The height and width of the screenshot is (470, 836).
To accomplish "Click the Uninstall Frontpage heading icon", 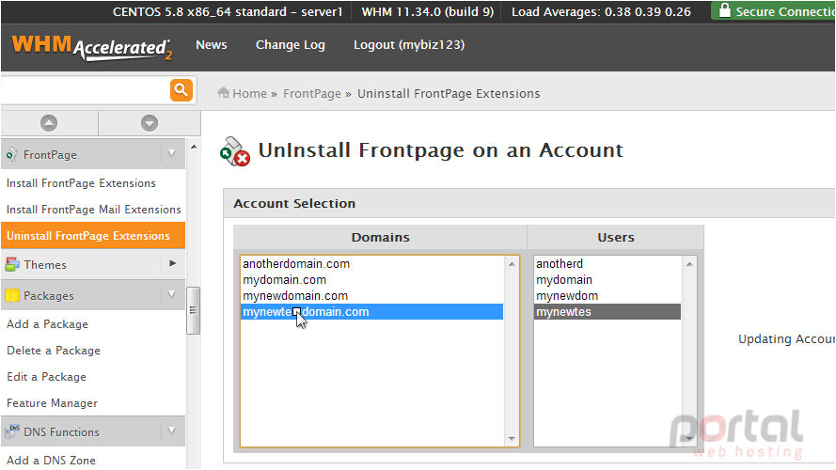I will tap(234, 152).
